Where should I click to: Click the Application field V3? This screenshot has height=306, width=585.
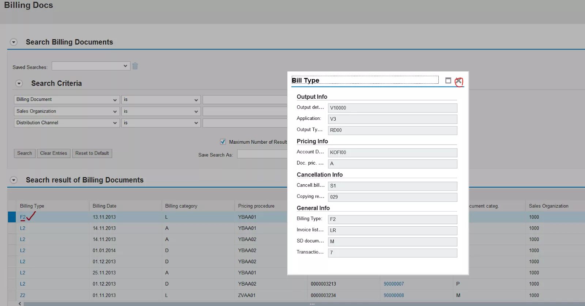pos(392,119)
